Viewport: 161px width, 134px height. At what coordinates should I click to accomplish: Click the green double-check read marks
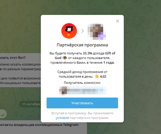point(3,115)
